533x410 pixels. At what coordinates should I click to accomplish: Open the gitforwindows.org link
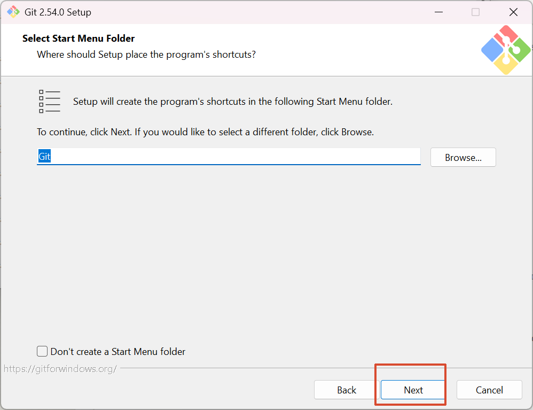coord(60,369)
